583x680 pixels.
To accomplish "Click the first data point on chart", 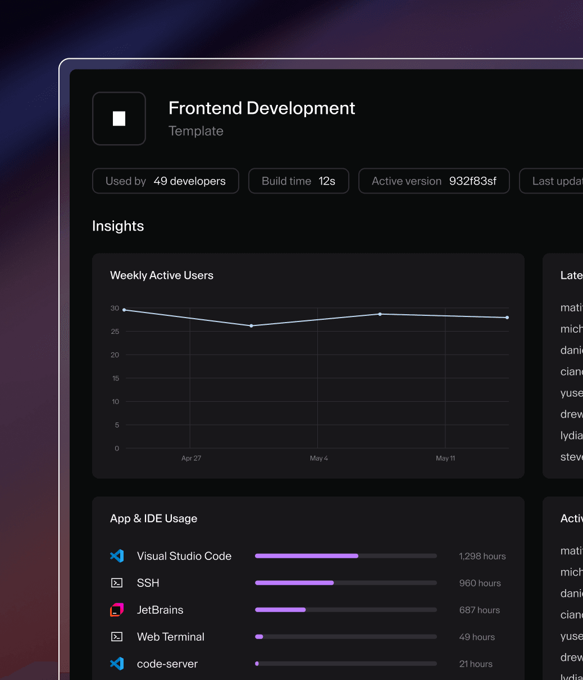I will point(124,310).
